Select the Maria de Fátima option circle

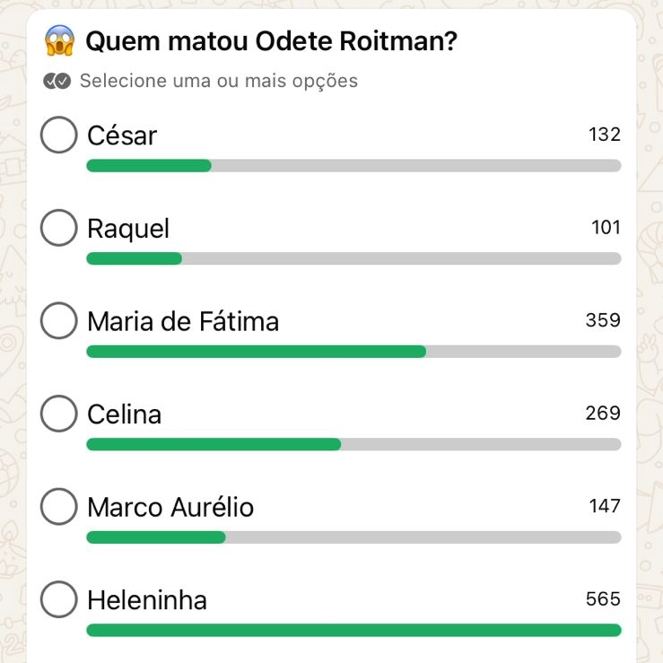click(59, 321)
